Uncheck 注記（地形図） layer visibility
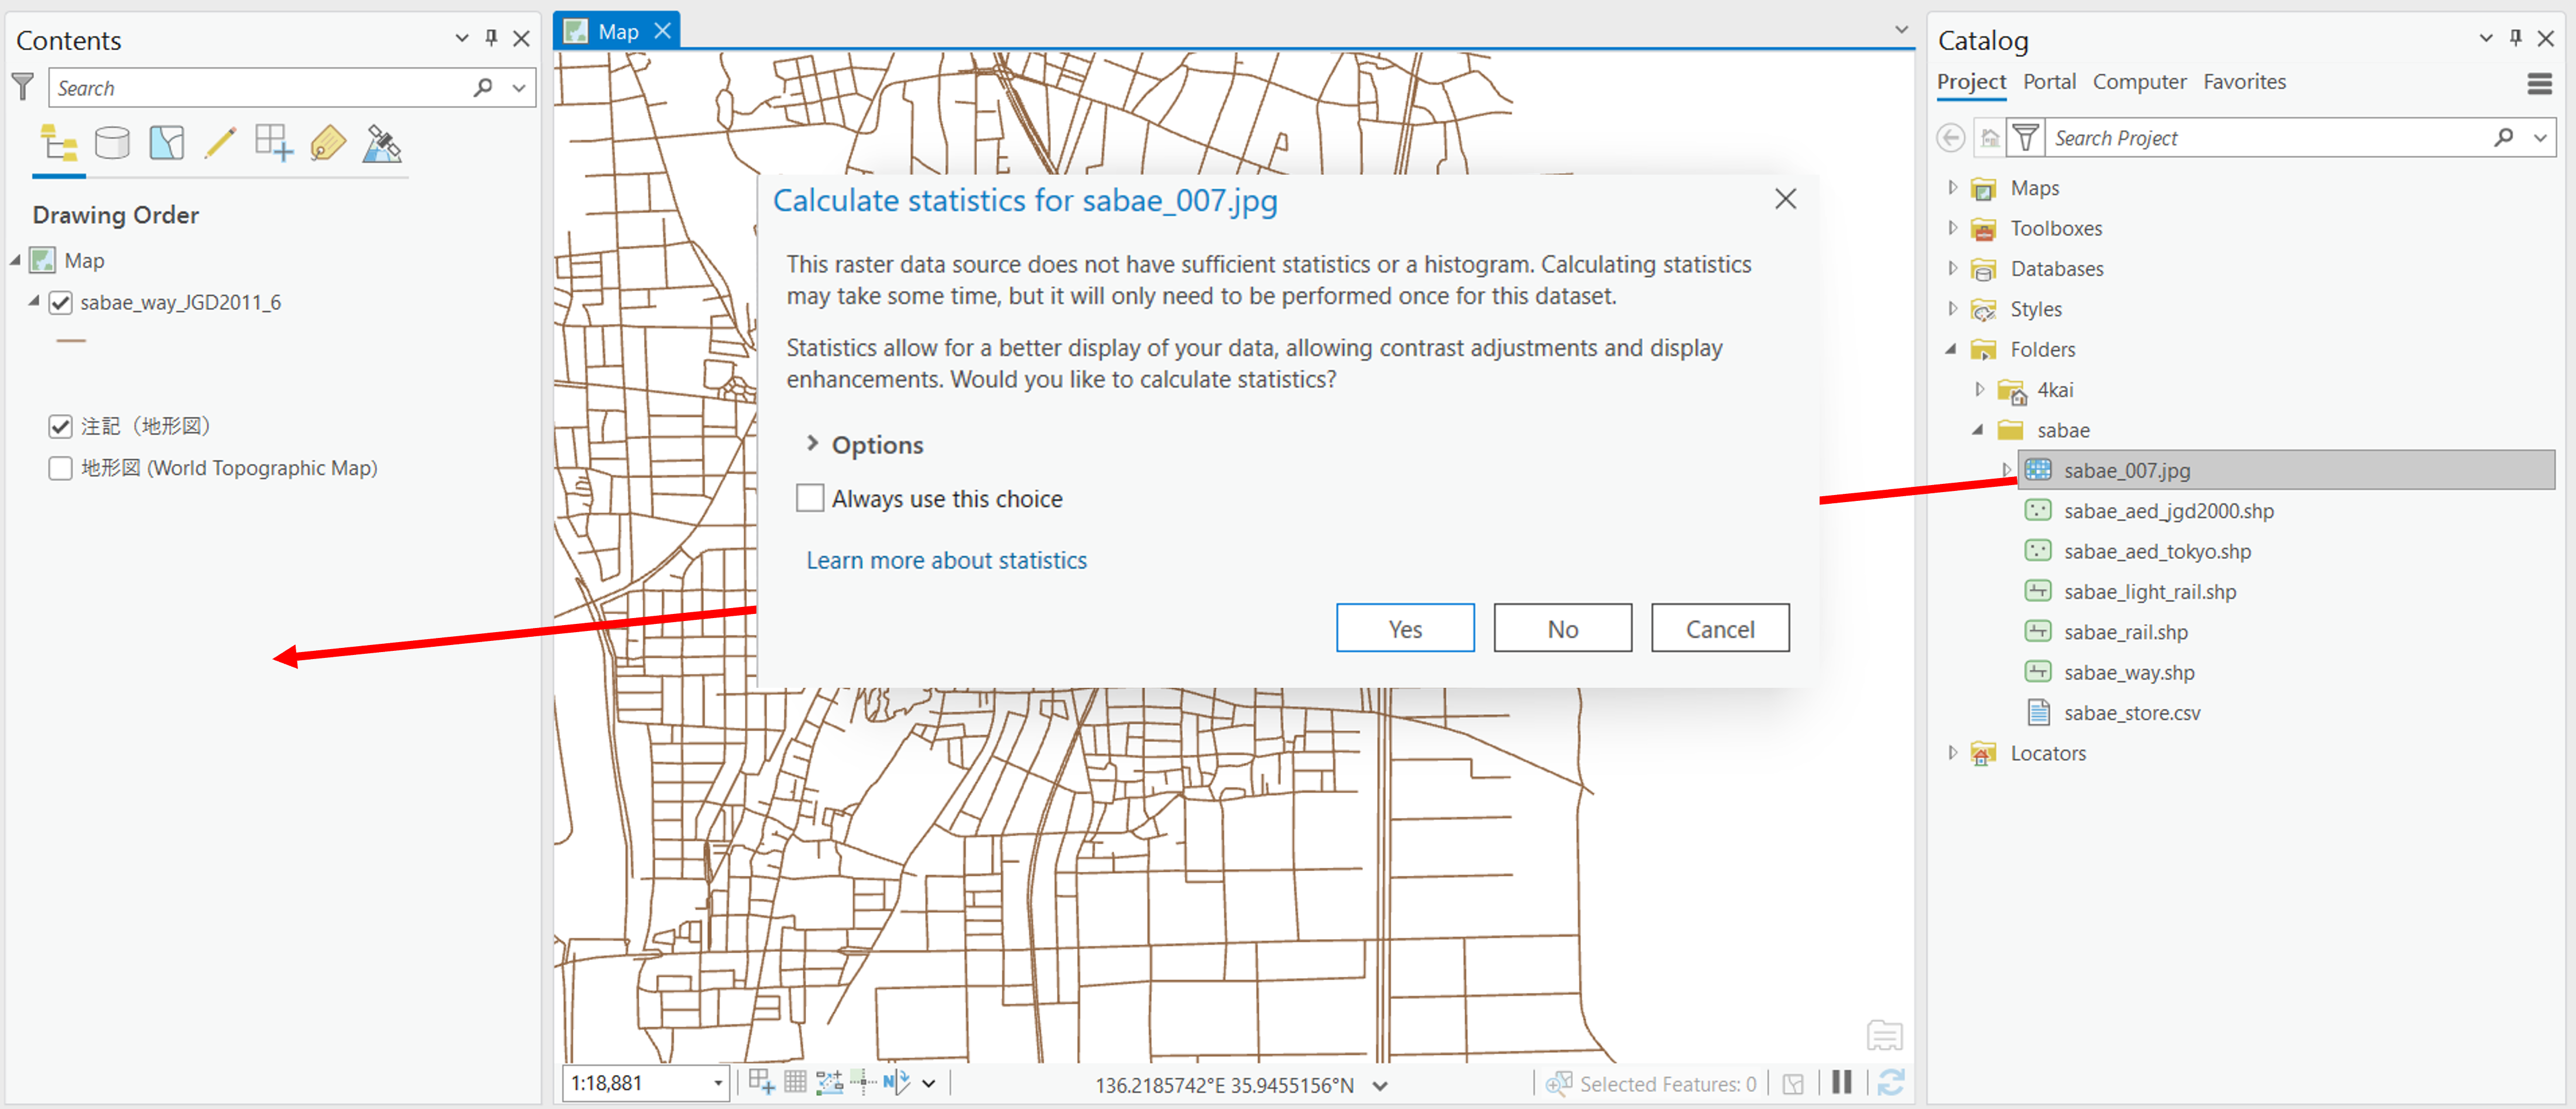2576x1109 pixels. coord(60,426)
